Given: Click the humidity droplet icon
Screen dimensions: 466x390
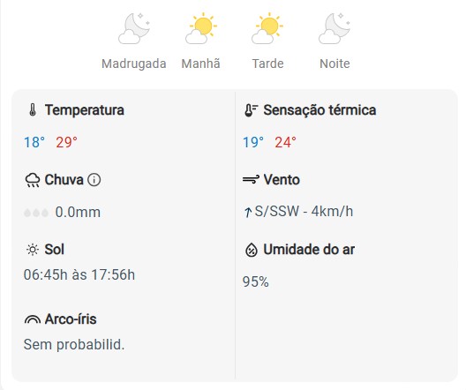Looking at the screenshot, I should pyautogui.click(x=252, y=250).
